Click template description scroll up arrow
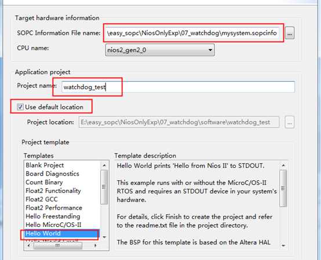This screenshot has height=260, width=321. [x=283, y=165]
